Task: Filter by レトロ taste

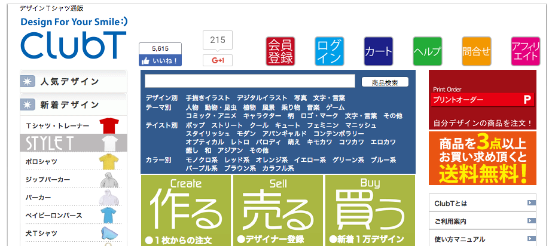Action: [240, 142]
